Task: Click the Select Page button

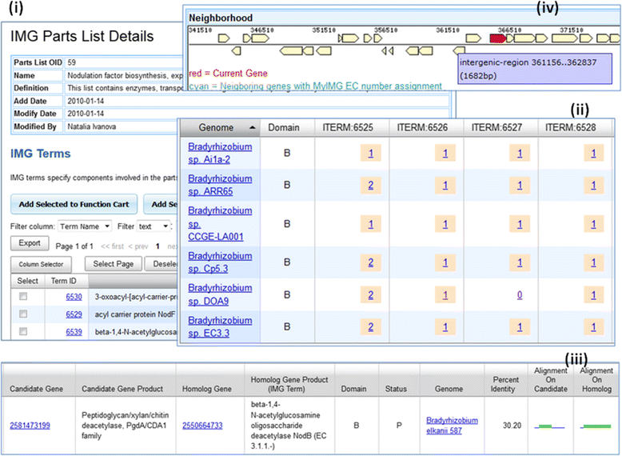Action: click(113, 264)
